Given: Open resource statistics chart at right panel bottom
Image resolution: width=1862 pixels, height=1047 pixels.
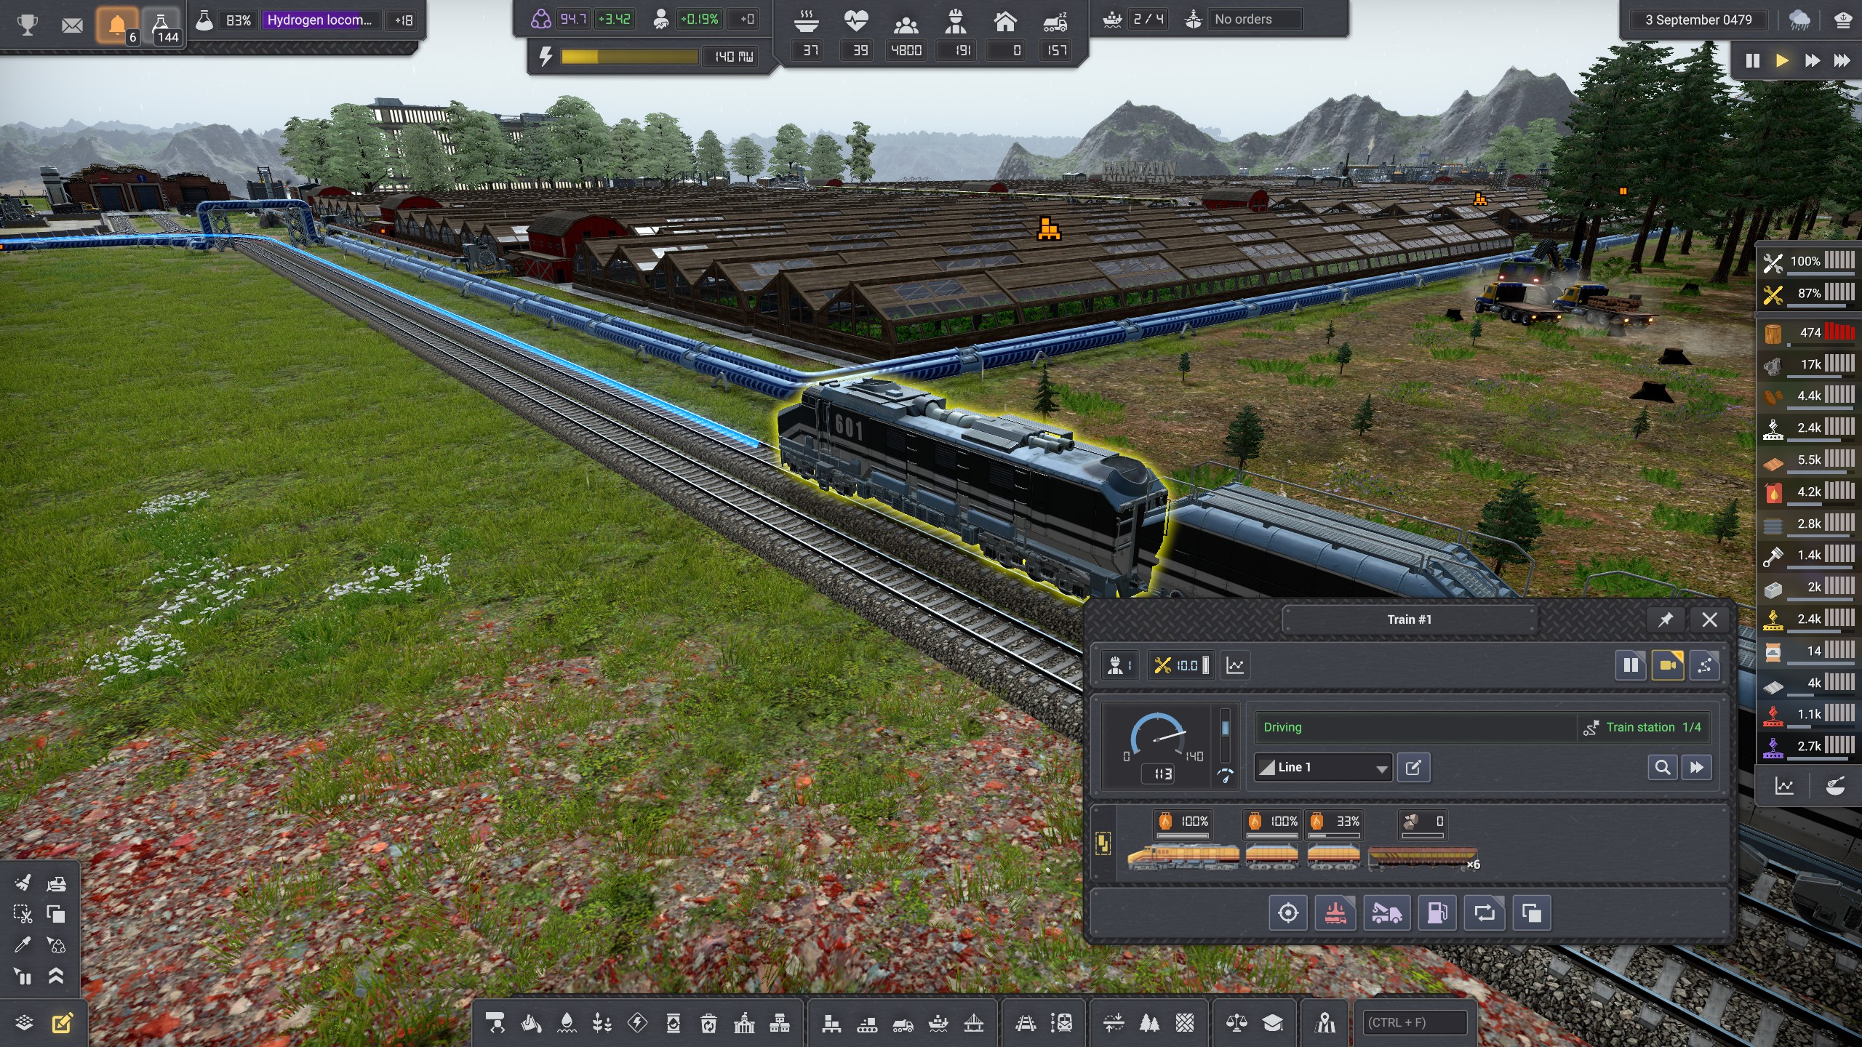Looking at the screenshot, I should pyautogui.click(x=1784, y=786).
